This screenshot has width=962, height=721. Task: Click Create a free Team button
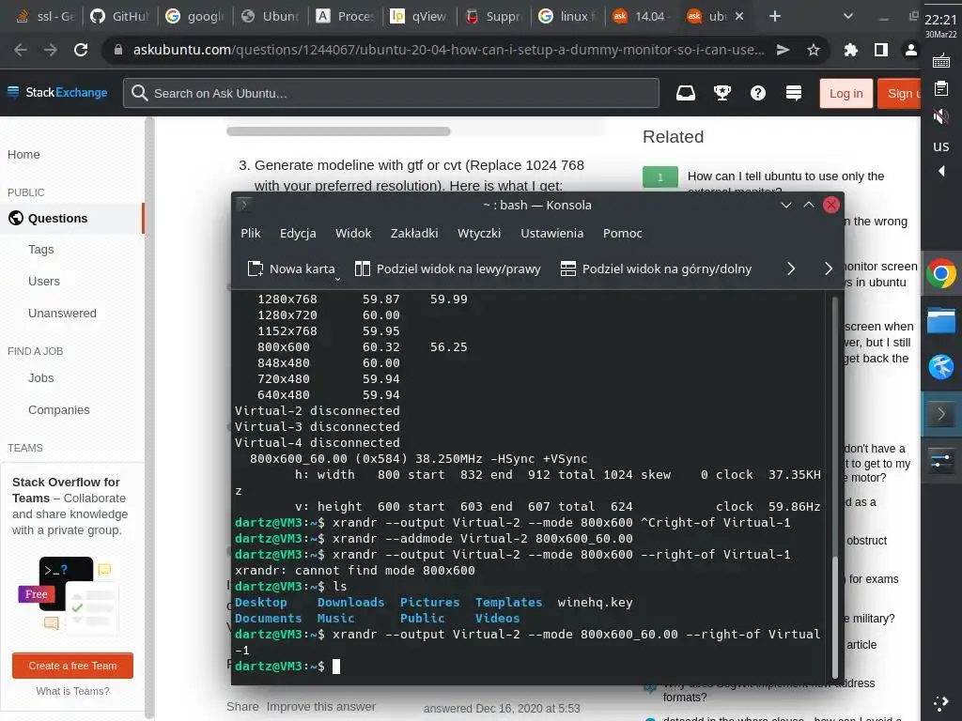(x=72, y=666)
